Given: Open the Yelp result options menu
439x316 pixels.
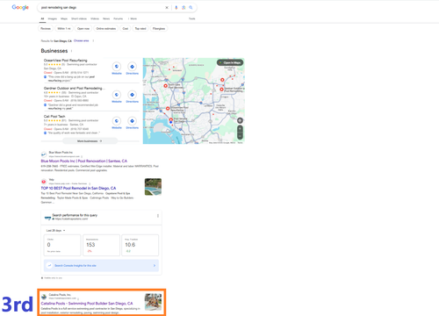Looking at the screenshot, I should (x=90, y=183).
